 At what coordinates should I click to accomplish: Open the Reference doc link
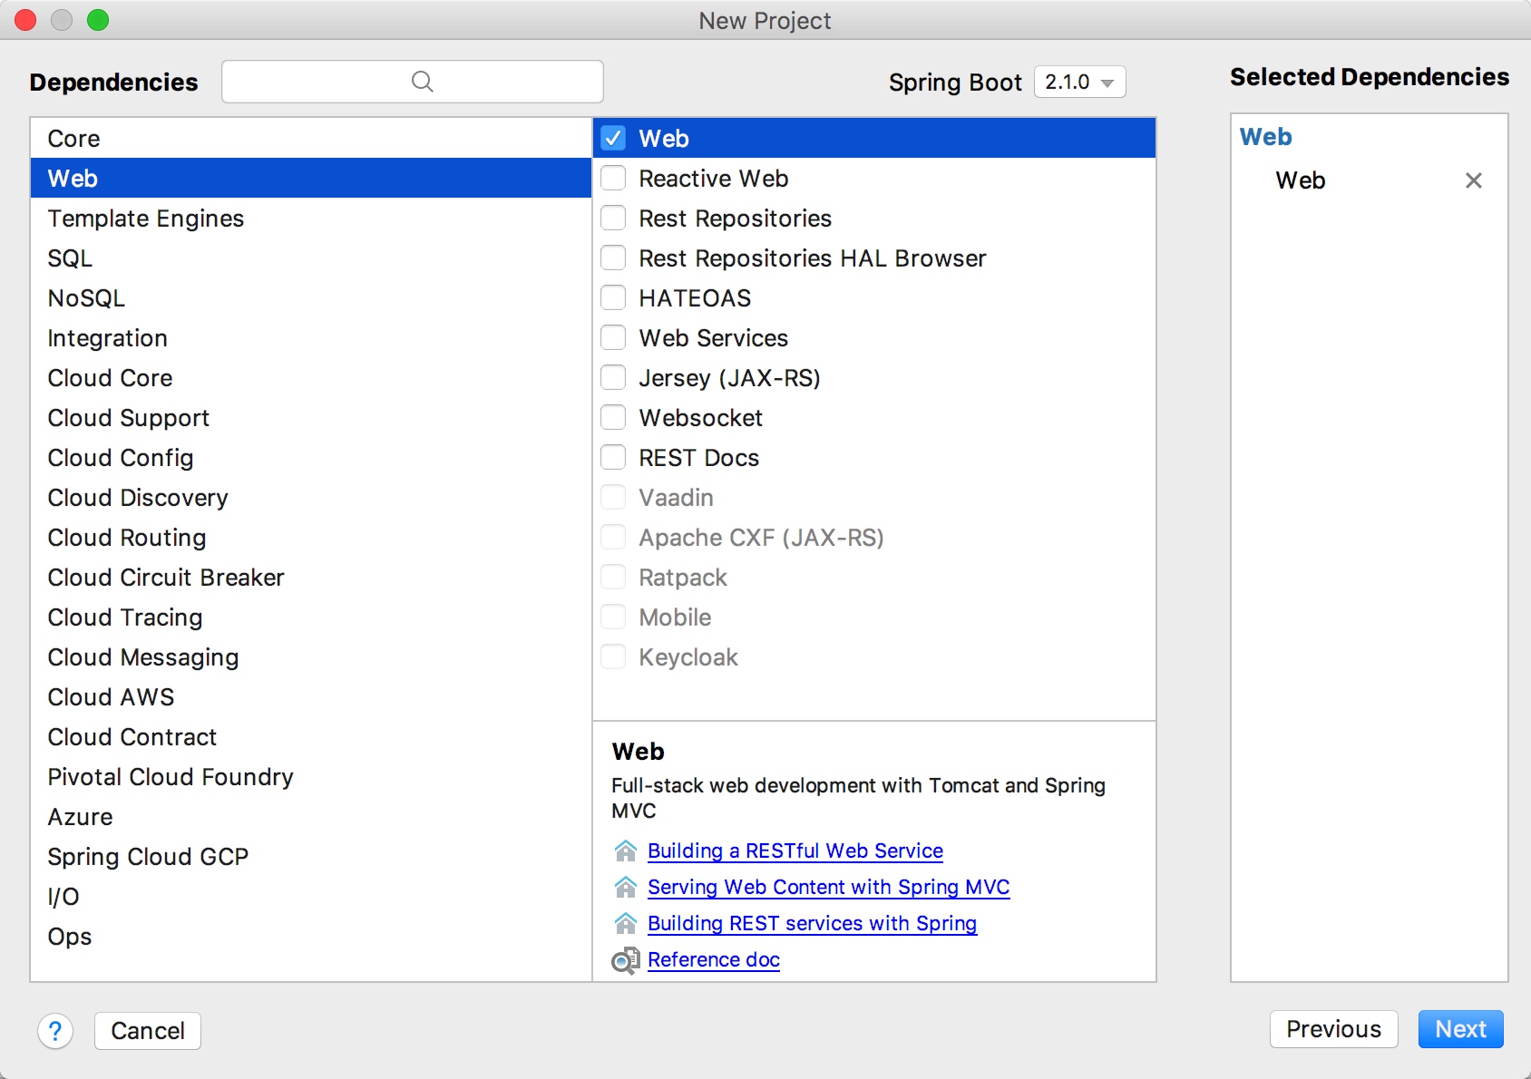[x=714, y=960]
